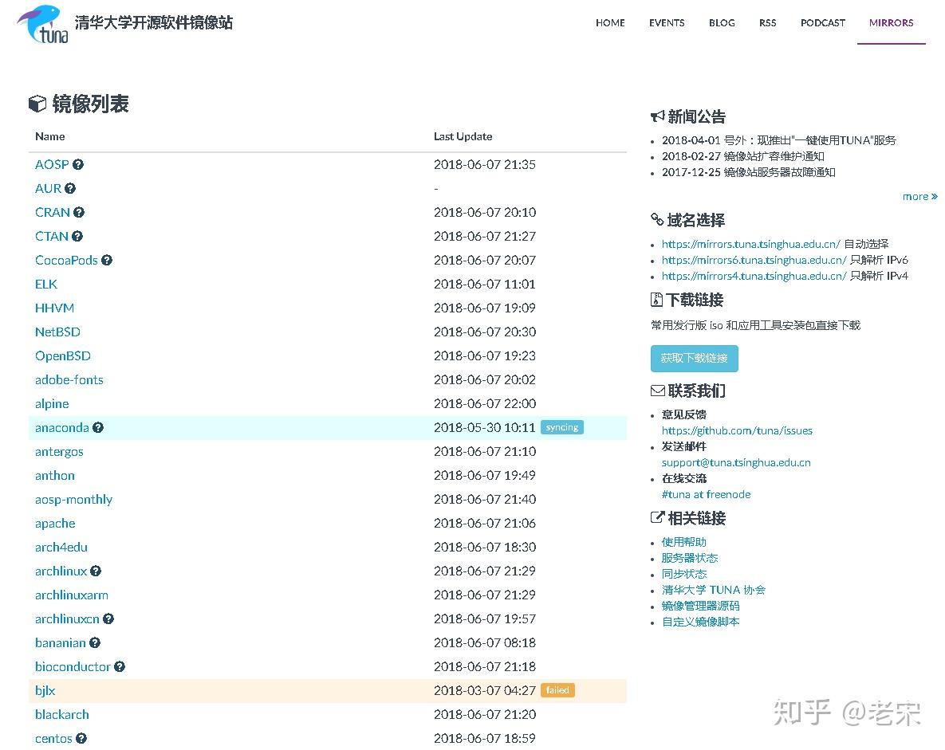The height and width of the screenshot is (750, 945).
Task: Open the #tuna at freenode link
Action: tap(707, 495)
